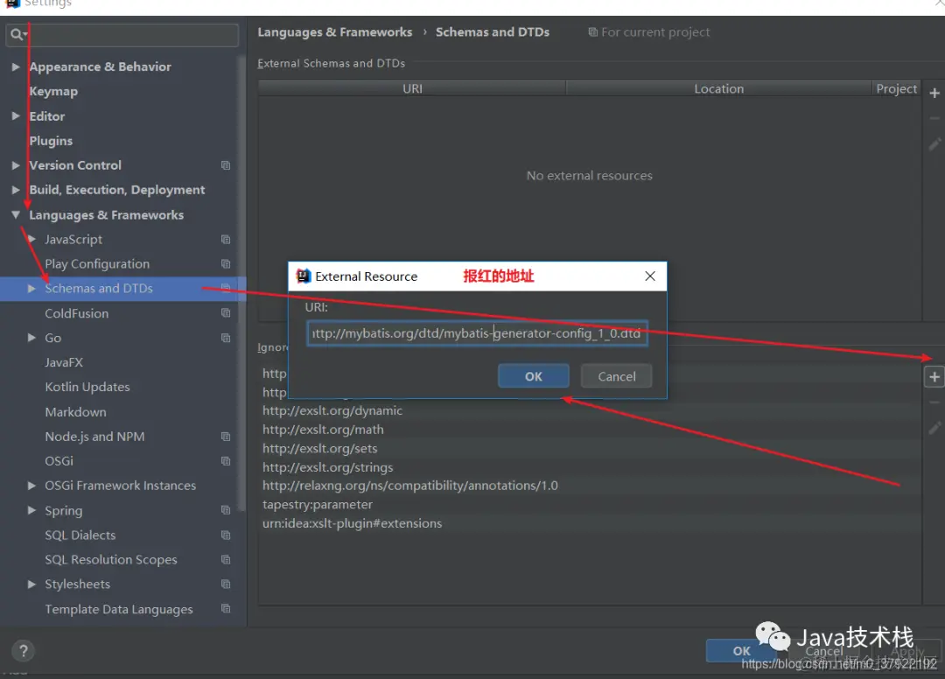Close the External Resource dialog
Viewport: 945px width, 679px height.
[649, 276]
